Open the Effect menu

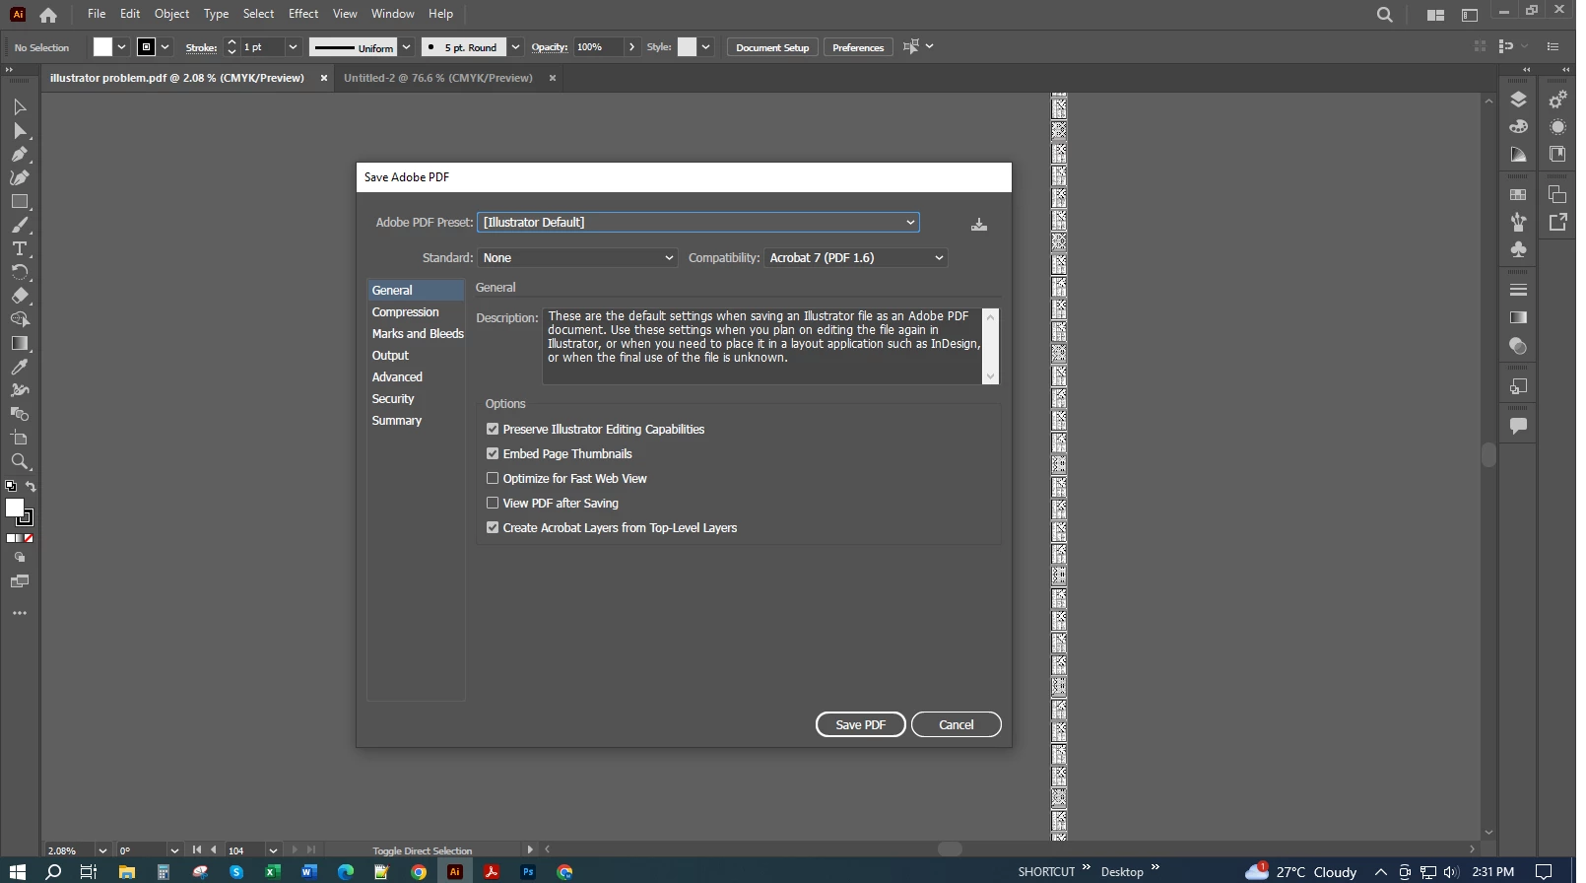[x=303, y=14]
